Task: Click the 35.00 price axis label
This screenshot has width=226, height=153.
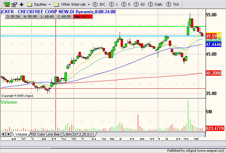Action: point(211,93)
